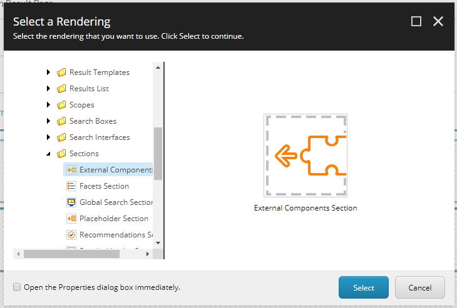Expand the Scopes folder arrow
This screenshot has height=308, width=457.
pos(48,105)
